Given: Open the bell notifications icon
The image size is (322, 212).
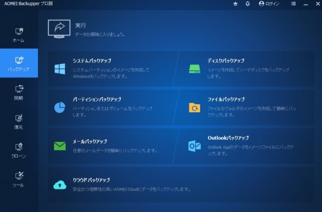Looking at the screenshot, I should point(247,4).
